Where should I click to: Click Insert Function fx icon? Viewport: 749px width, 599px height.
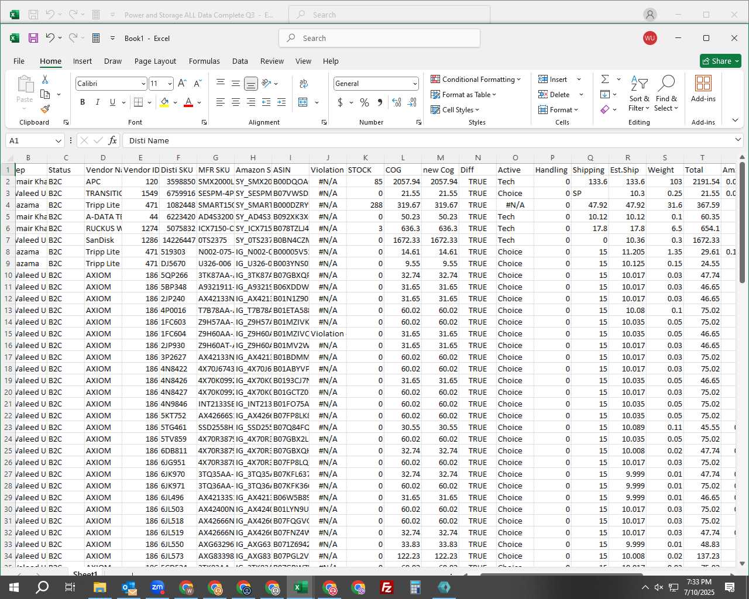point(112,140)
